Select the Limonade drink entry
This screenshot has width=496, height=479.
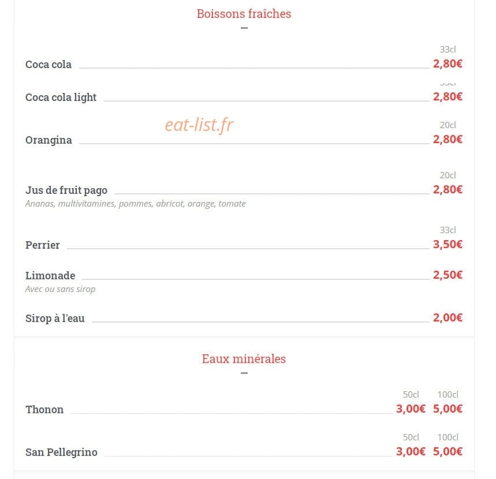(50, 276)
